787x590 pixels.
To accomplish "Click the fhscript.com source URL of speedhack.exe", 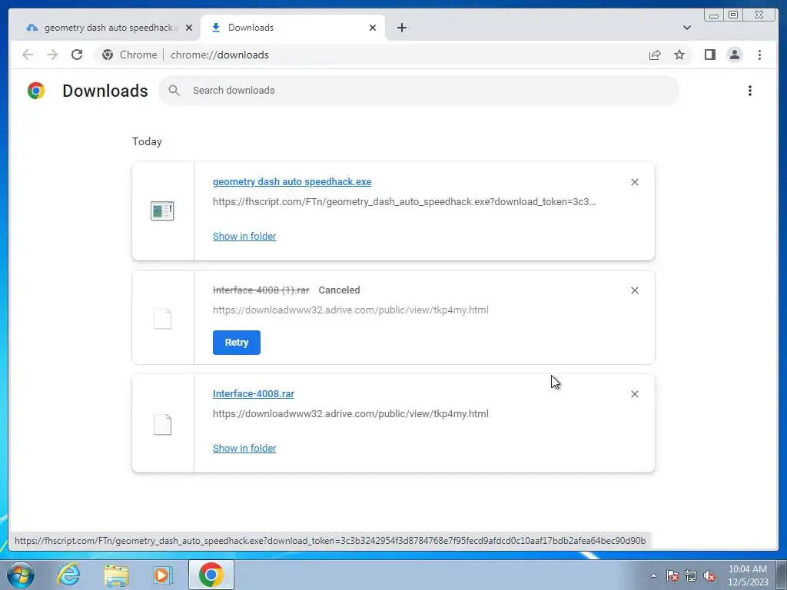I will pyautogui.click(x=404, y=202).
